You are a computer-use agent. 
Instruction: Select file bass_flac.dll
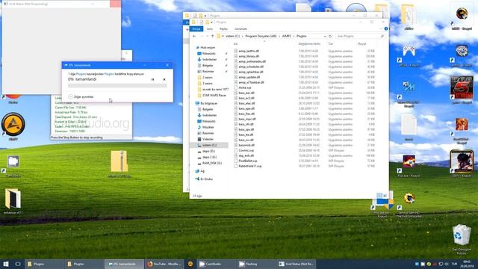pos(246,114)
